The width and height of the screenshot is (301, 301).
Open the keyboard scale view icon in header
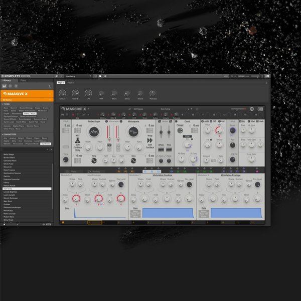pos(95,76)
